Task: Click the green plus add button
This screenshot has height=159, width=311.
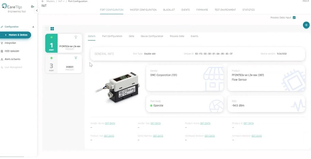Action: click(306, 25)
